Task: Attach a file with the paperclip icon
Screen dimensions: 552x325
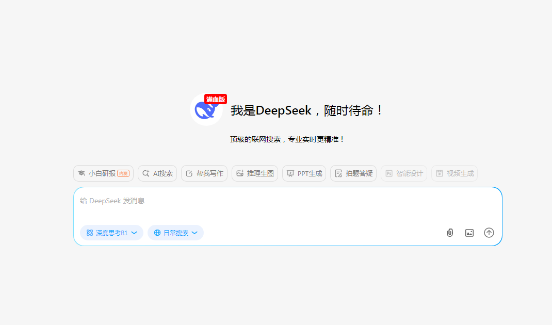Action: 449,233
